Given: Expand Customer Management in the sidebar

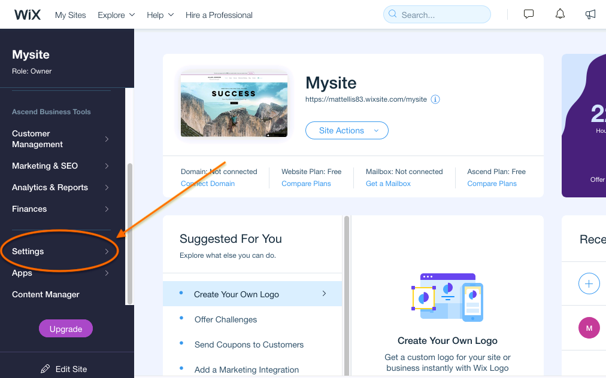Looking at the screenshot, I should pos(60,139).
